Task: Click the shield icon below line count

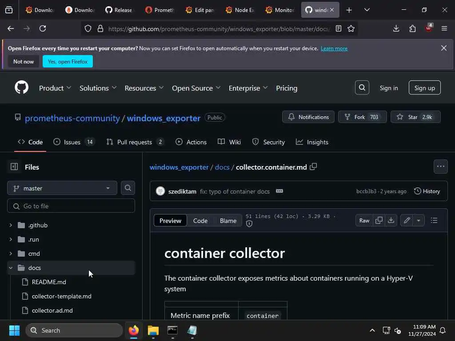Action: click(x=249, y=224)
